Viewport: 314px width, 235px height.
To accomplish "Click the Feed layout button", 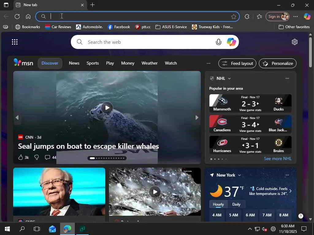I will pyautogui.click(x=237, y=63).
